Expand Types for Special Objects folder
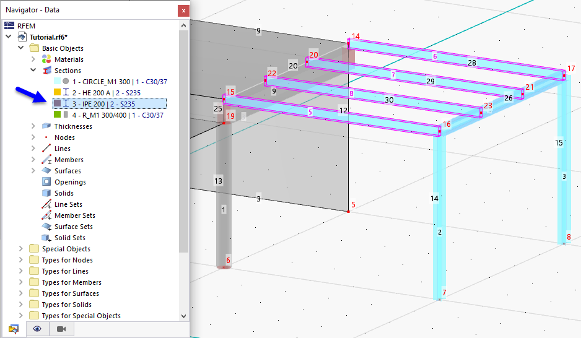This screenshot has width=581, height=338. point(21,315)
